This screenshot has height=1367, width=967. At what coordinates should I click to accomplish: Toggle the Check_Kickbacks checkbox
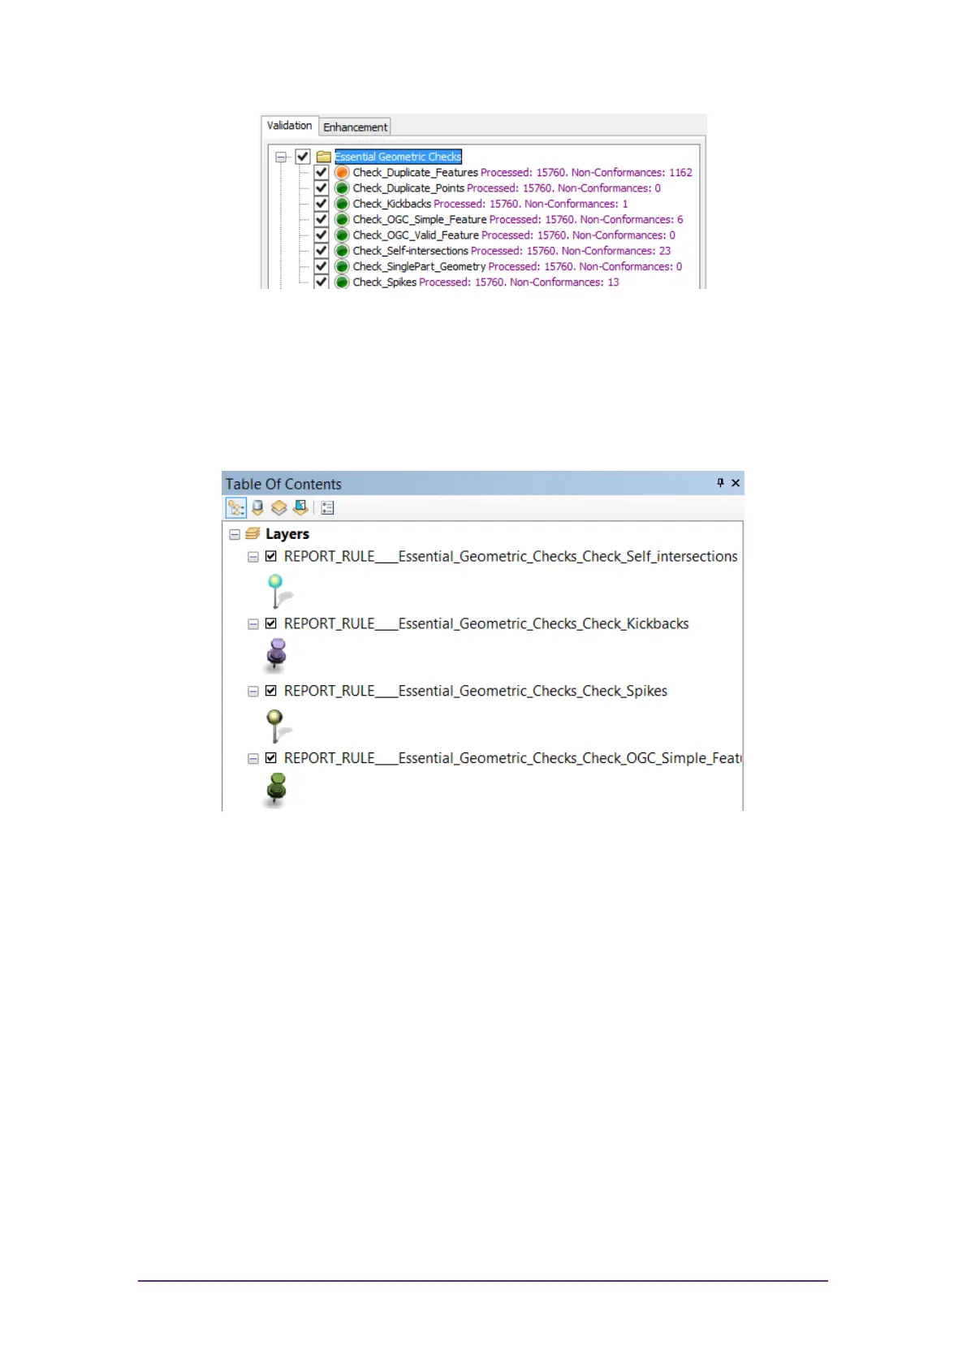click(322, 204)
